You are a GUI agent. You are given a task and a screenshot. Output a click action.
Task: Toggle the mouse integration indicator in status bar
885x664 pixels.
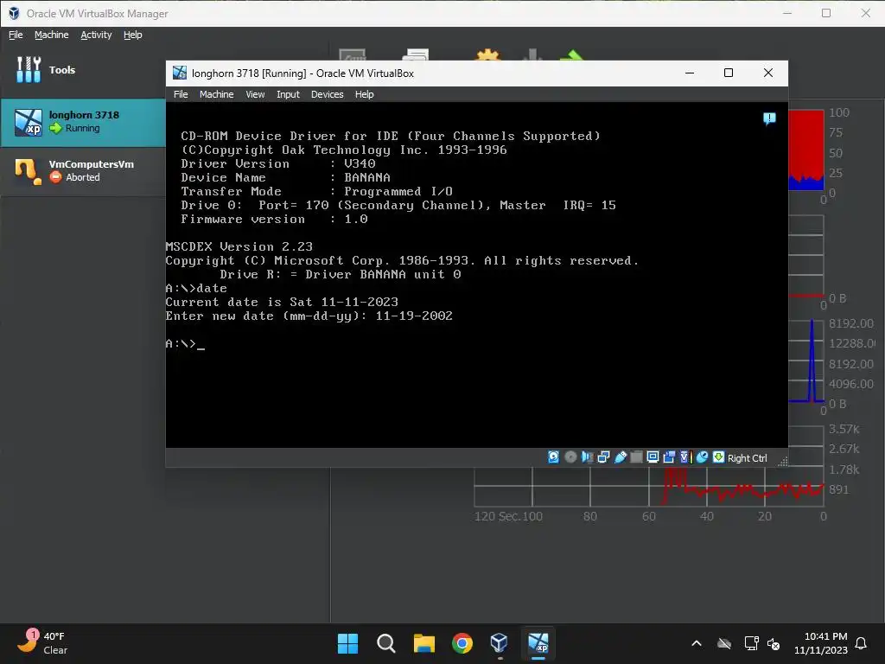[702, 457]
